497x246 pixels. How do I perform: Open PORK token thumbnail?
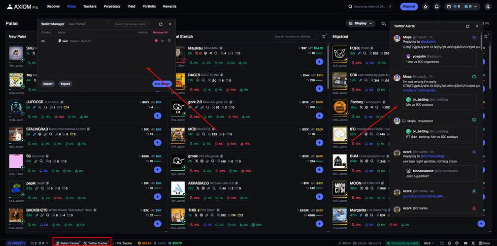point(339,53)
